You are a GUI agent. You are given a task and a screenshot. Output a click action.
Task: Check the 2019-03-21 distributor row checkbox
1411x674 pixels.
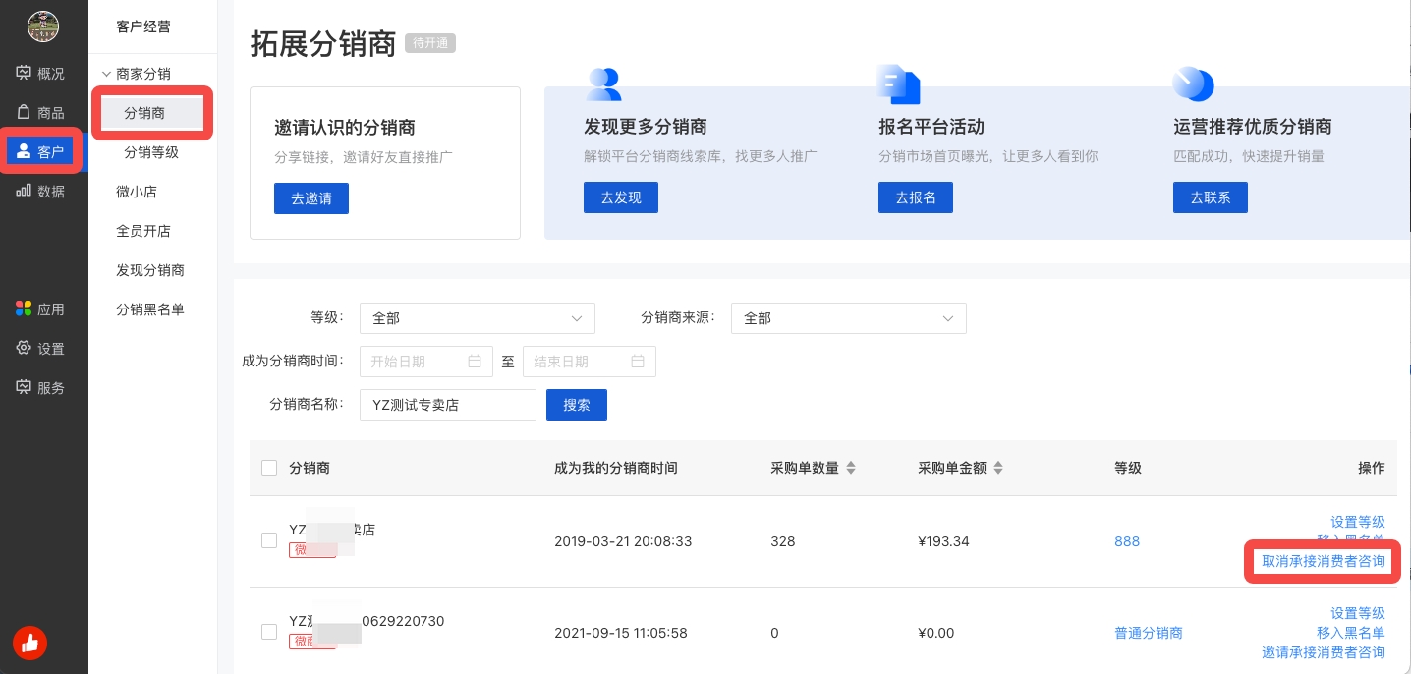tap(269, 540)
